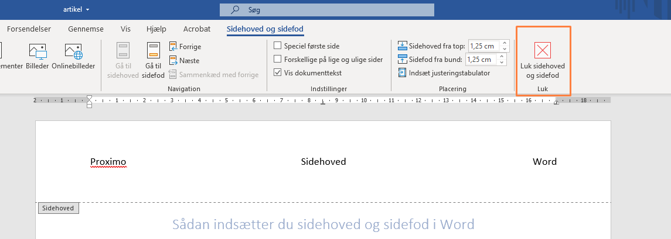671x239 pixels.
Task: Open the Hjælp tab
Action: [156, 29]
